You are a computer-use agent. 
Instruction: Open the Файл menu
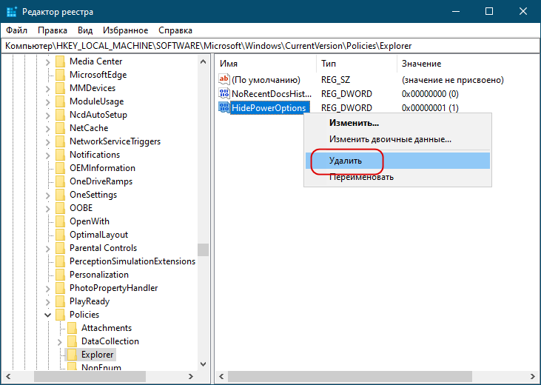pos(16,30)
